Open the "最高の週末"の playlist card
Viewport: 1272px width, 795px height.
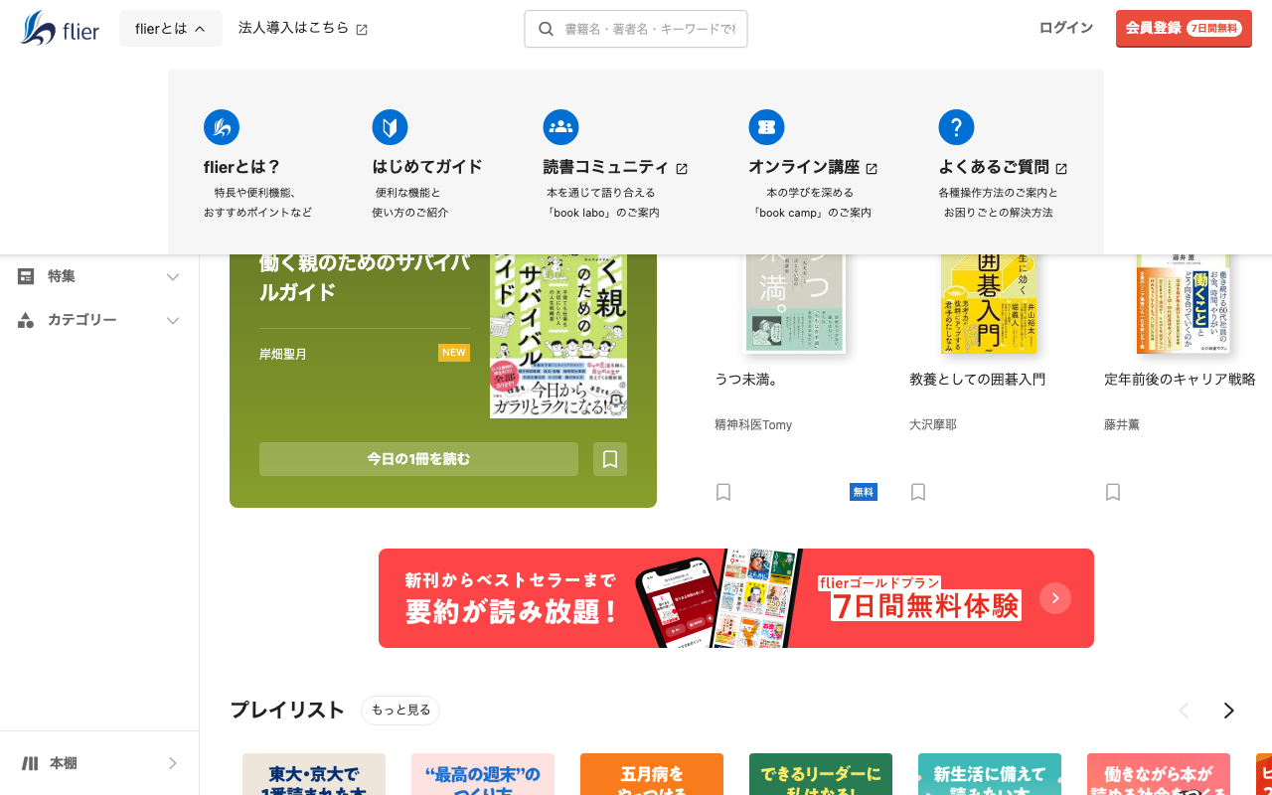pyautogui.click(x=483, y=774)
